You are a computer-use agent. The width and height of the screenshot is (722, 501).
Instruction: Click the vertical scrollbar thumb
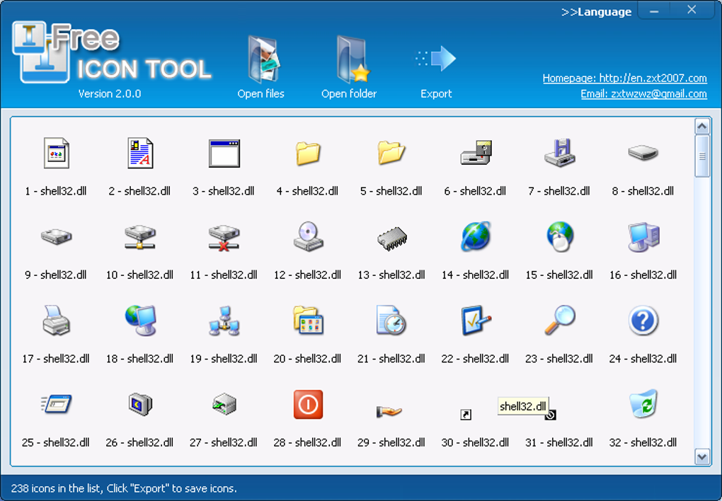pos(702,156)
